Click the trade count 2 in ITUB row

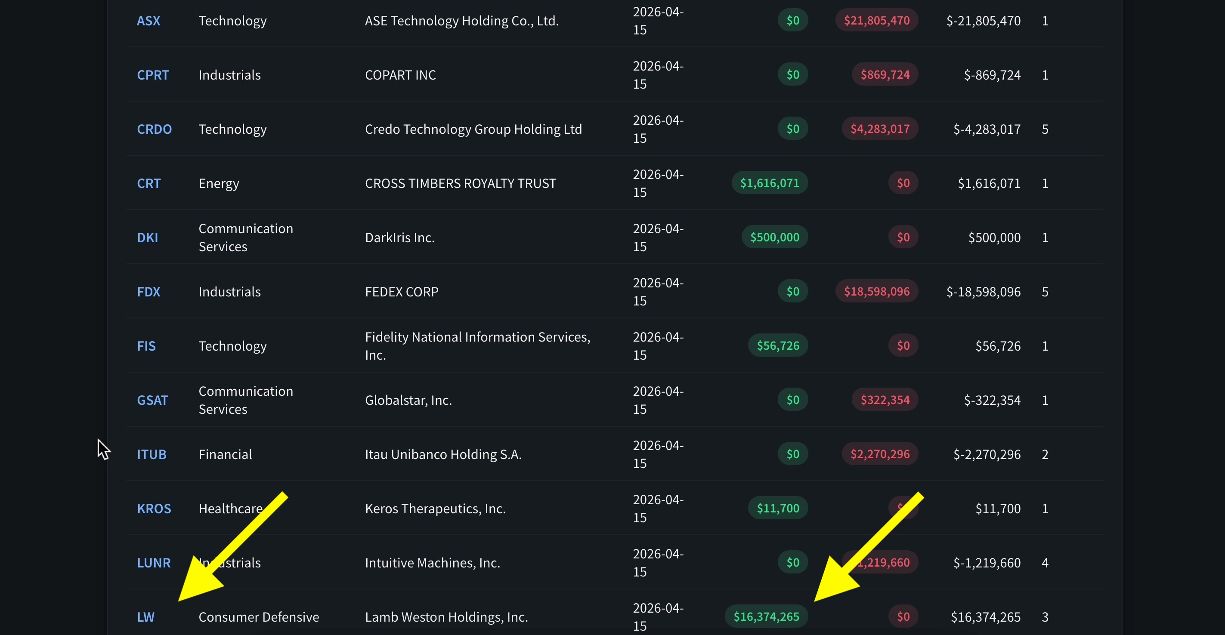point(1045,454)
